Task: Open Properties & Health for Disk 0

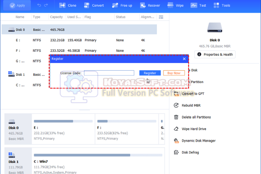Action: coord(215,54)
